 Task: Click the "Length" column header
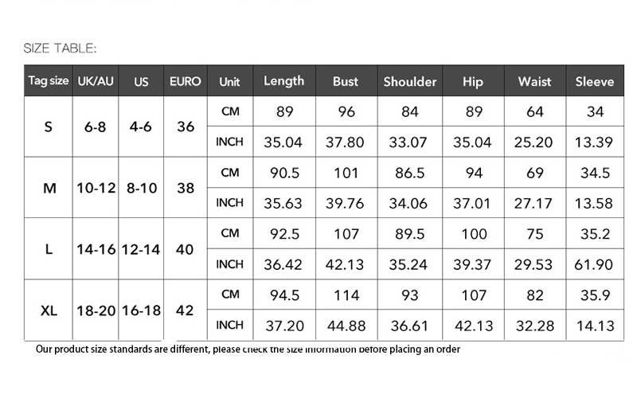pos(284,81)
